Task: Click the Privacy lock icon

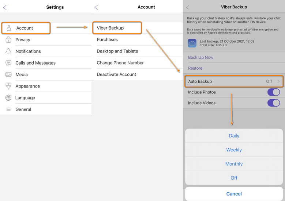Action: tap(8, 39)
